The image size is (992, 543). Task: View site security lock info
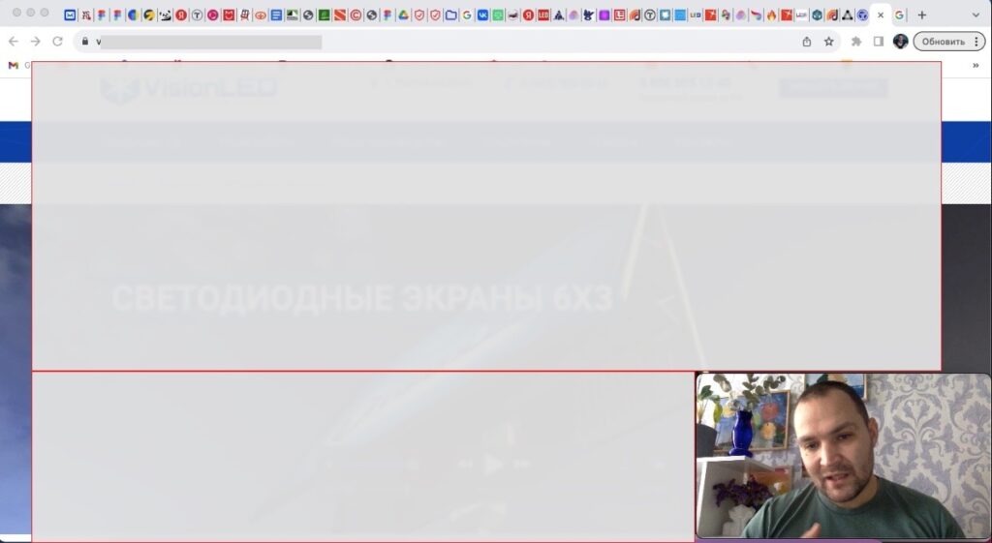[x=85, y=42]
